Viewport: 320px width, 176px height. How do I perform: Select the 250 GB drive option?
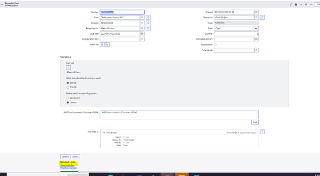tap(67, 83)
